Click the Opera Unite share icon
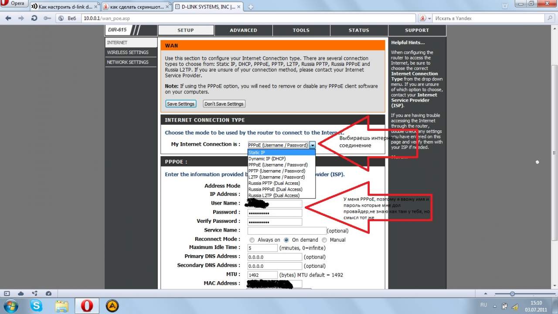 [x=35, y=294]
